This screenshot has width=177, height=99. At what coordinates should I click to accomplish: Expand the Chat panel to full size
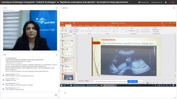(x=57, y=55)
